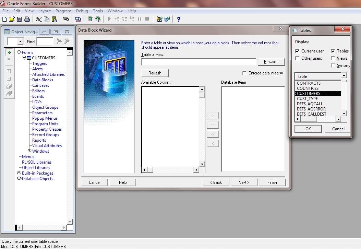Open the Layout menu
The width and height of the screenshot is (361, 249).
[x=45, y=11]
